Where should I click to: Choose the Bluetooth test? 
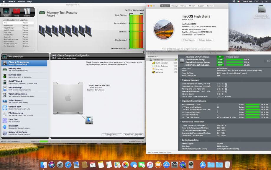pos(13,127)
